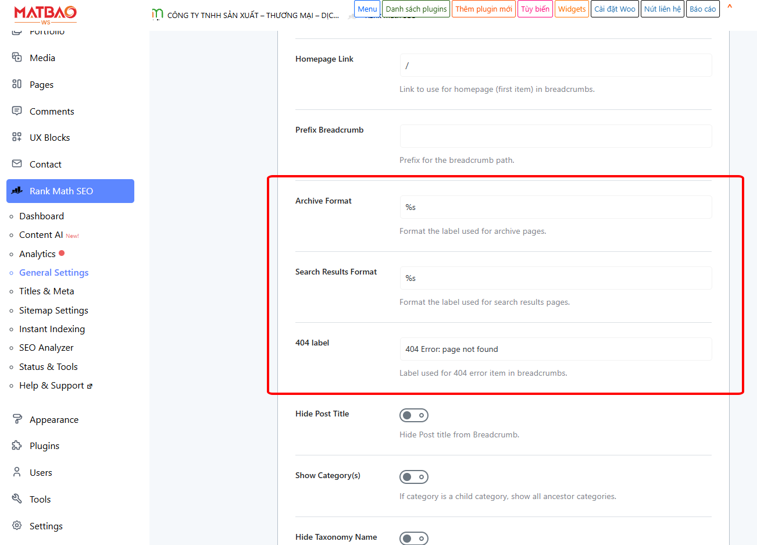Image resolution: width=757 pixels, height=545 pixels.
Task: Click the Tools wrench icon
Action: pyautogui.click(x=17, y=498)
